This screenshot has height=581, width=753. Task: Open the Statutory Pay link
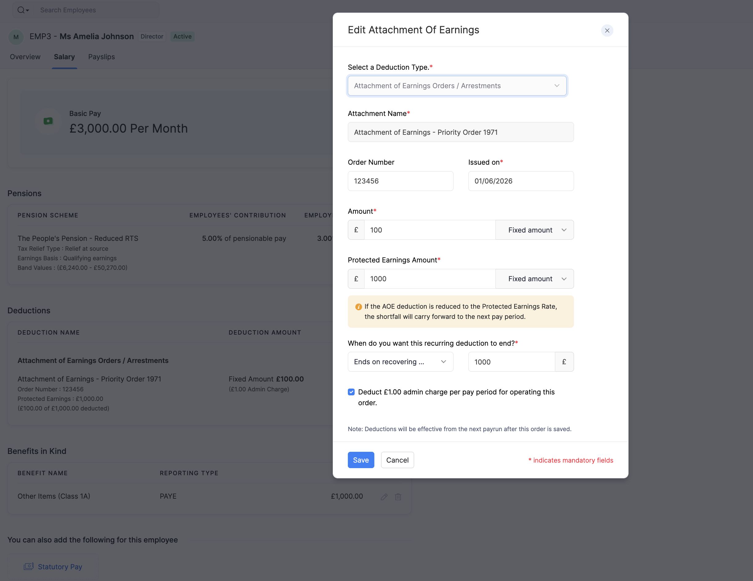click(60, 567)
